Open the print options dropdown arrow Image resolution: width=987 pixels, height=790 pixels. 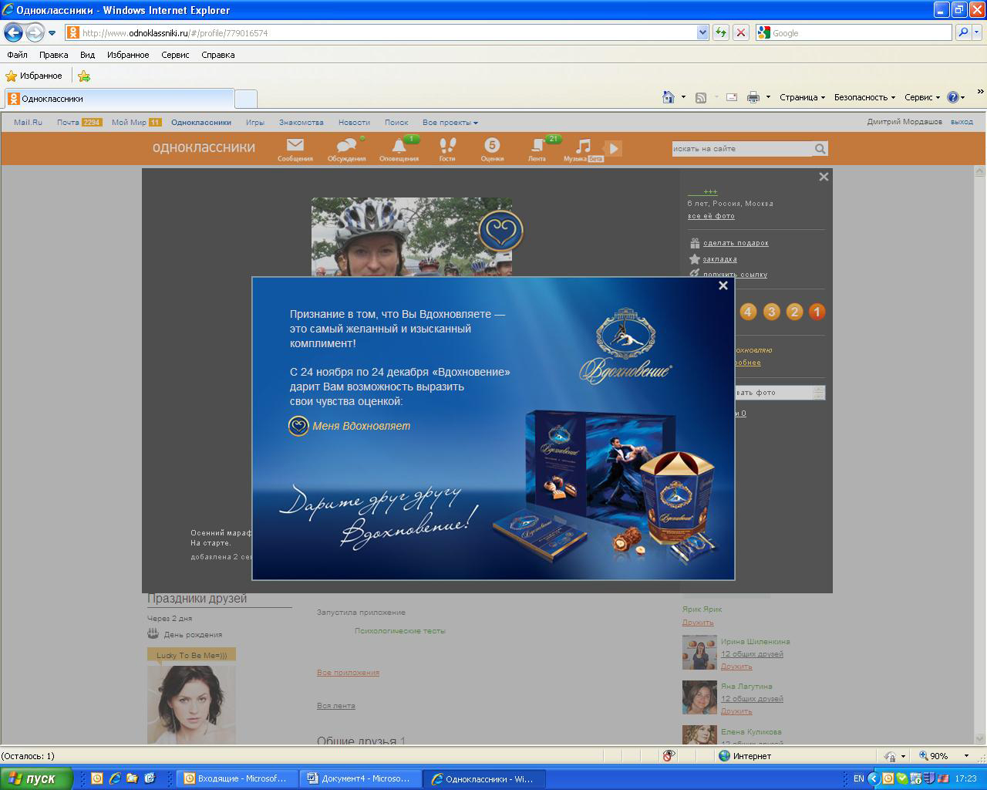click(x=768, y=97)
